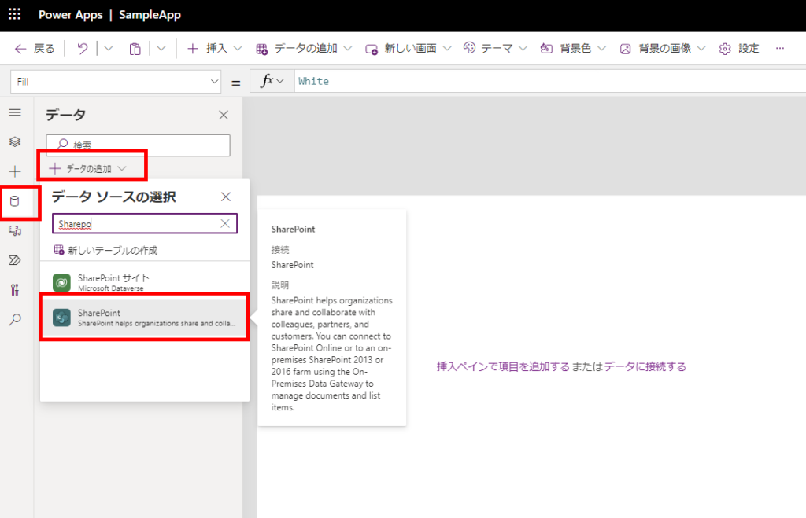The height and width of the screenshot is (518, 806).
Task: Click the undo icon
Action: (x=82, y=48)
